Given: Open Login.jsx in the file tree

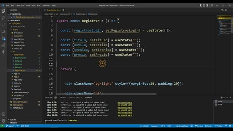Looking at the screenshot, I should point(19,64).
